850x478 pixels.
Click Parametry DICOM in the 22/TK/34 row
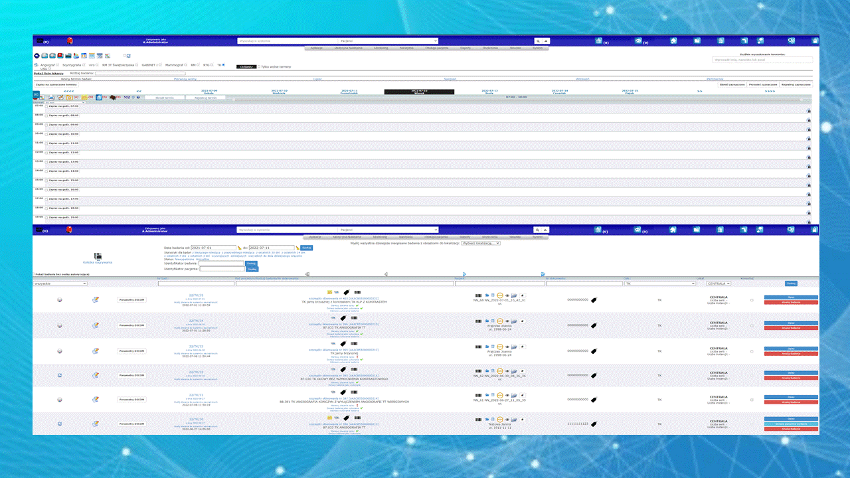[x=131, y=325]
